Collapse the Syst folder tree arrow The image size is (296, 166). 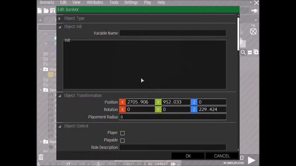(x=41, y=90)
